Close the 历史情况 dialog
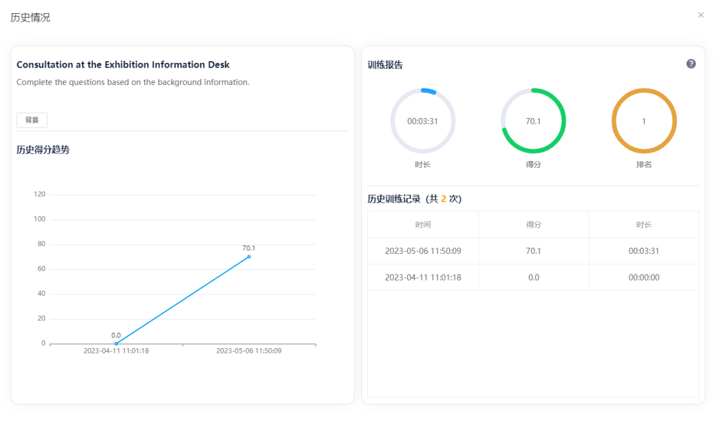Image resolution: width=716 pixels, height=421 pixels. tap(701, 15)
